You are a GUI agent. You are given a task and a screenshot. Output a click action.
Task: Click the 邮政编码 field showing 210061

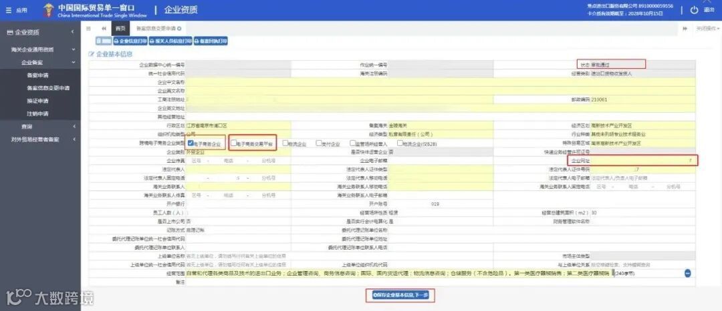tap(643, 99)
